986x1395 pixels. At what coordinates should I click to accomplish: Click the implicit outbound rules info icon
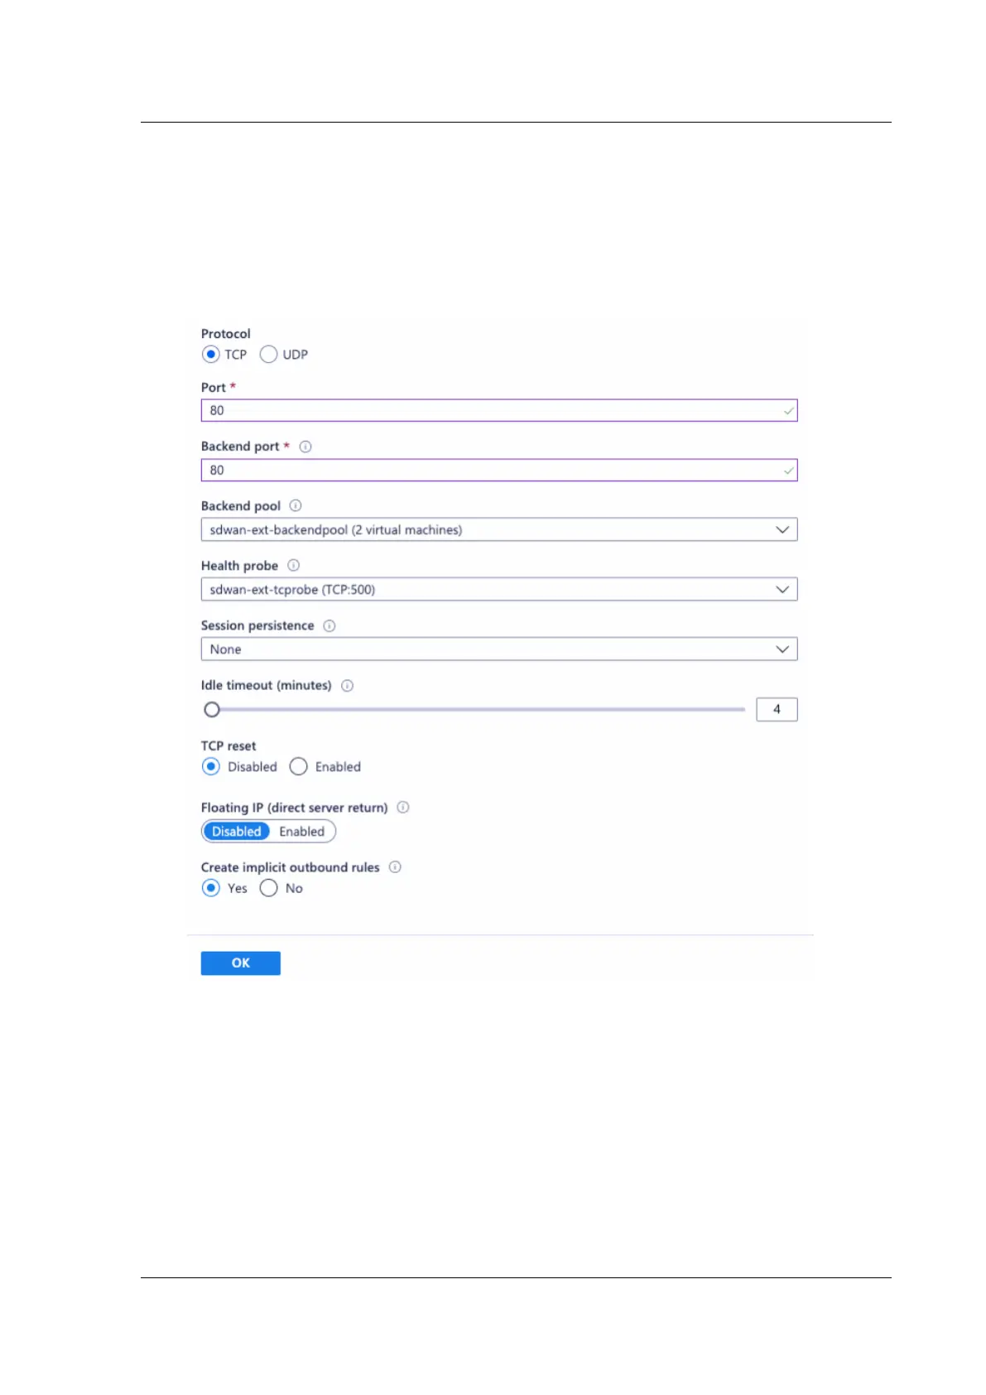coord(395,866)
